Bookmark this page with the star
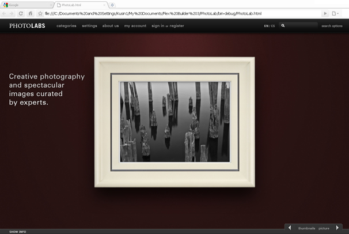Screen dimensions: 349x234 coord(40,13)
